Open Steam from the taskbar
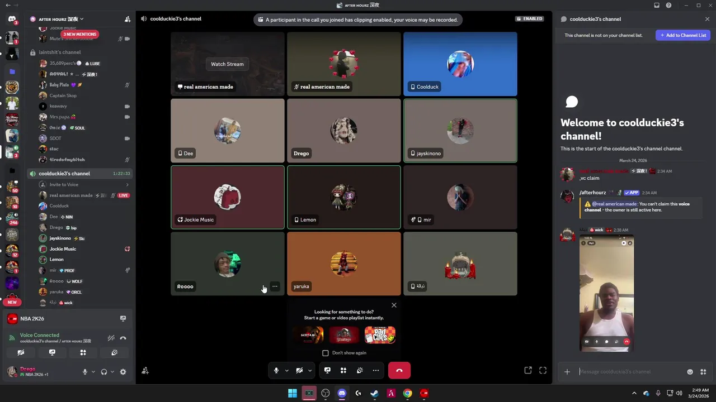Viewport: 716px width, 402px height. 375,393
